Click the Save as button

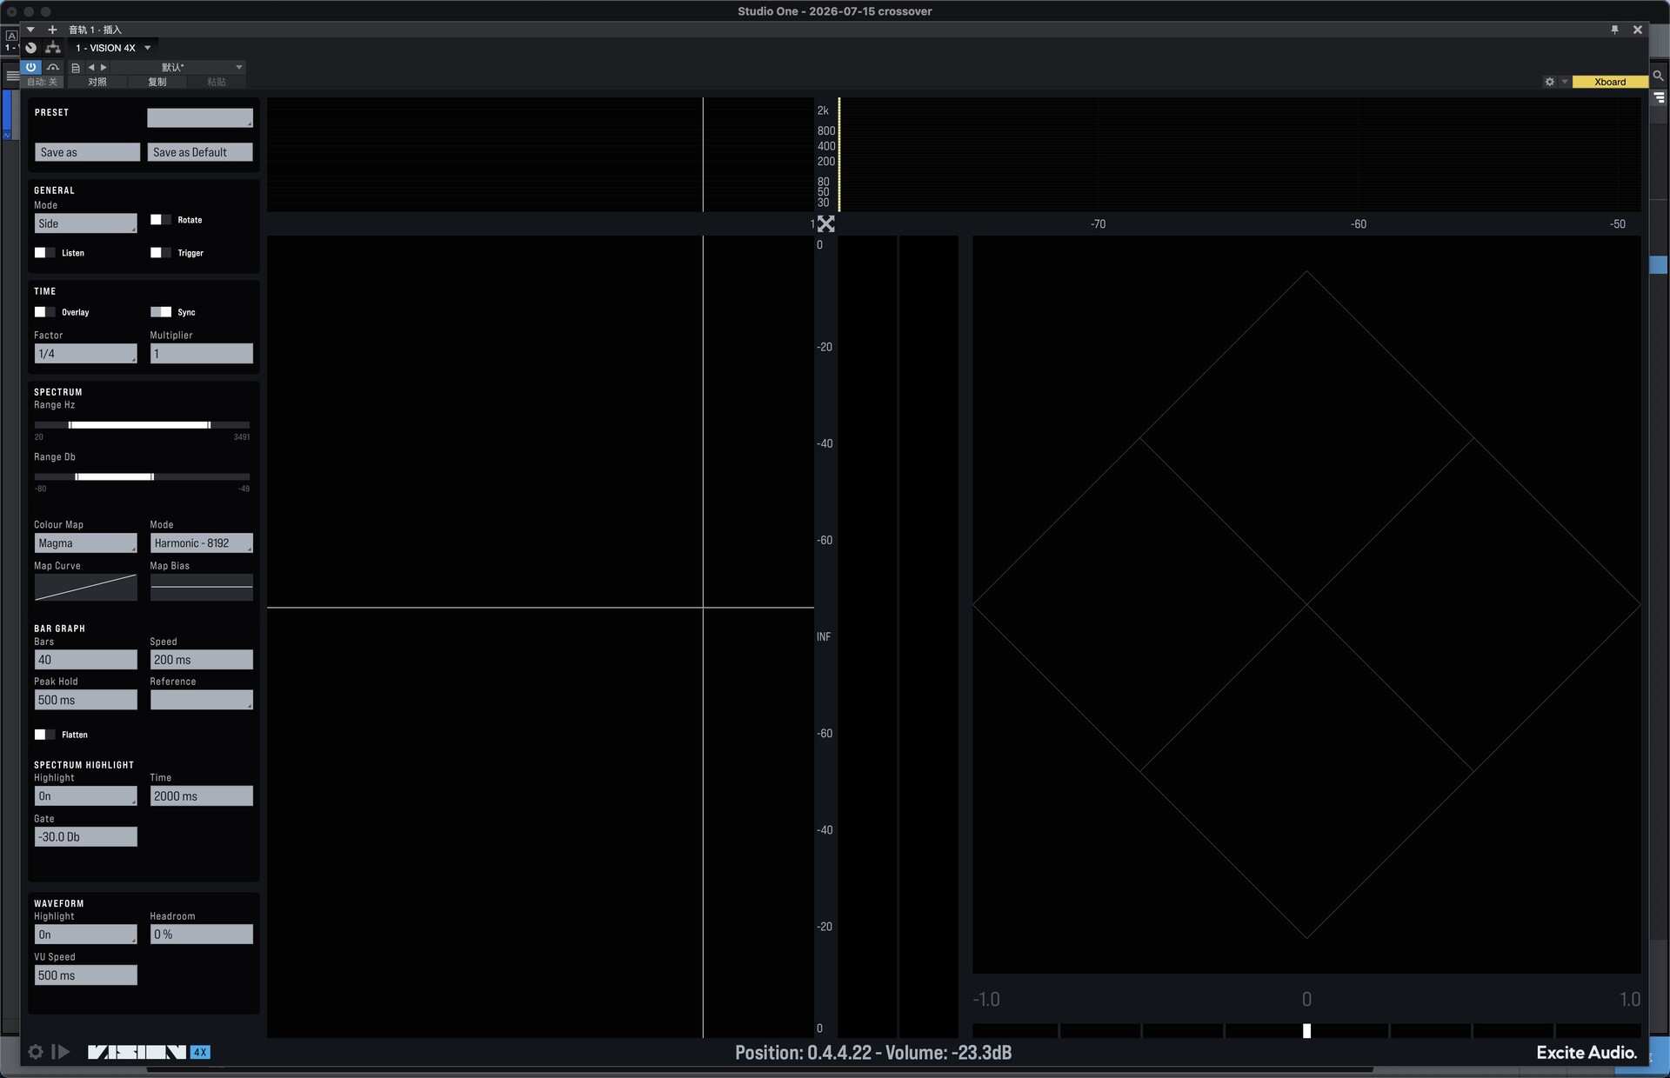pyautogui.click(x=87, y=152)
